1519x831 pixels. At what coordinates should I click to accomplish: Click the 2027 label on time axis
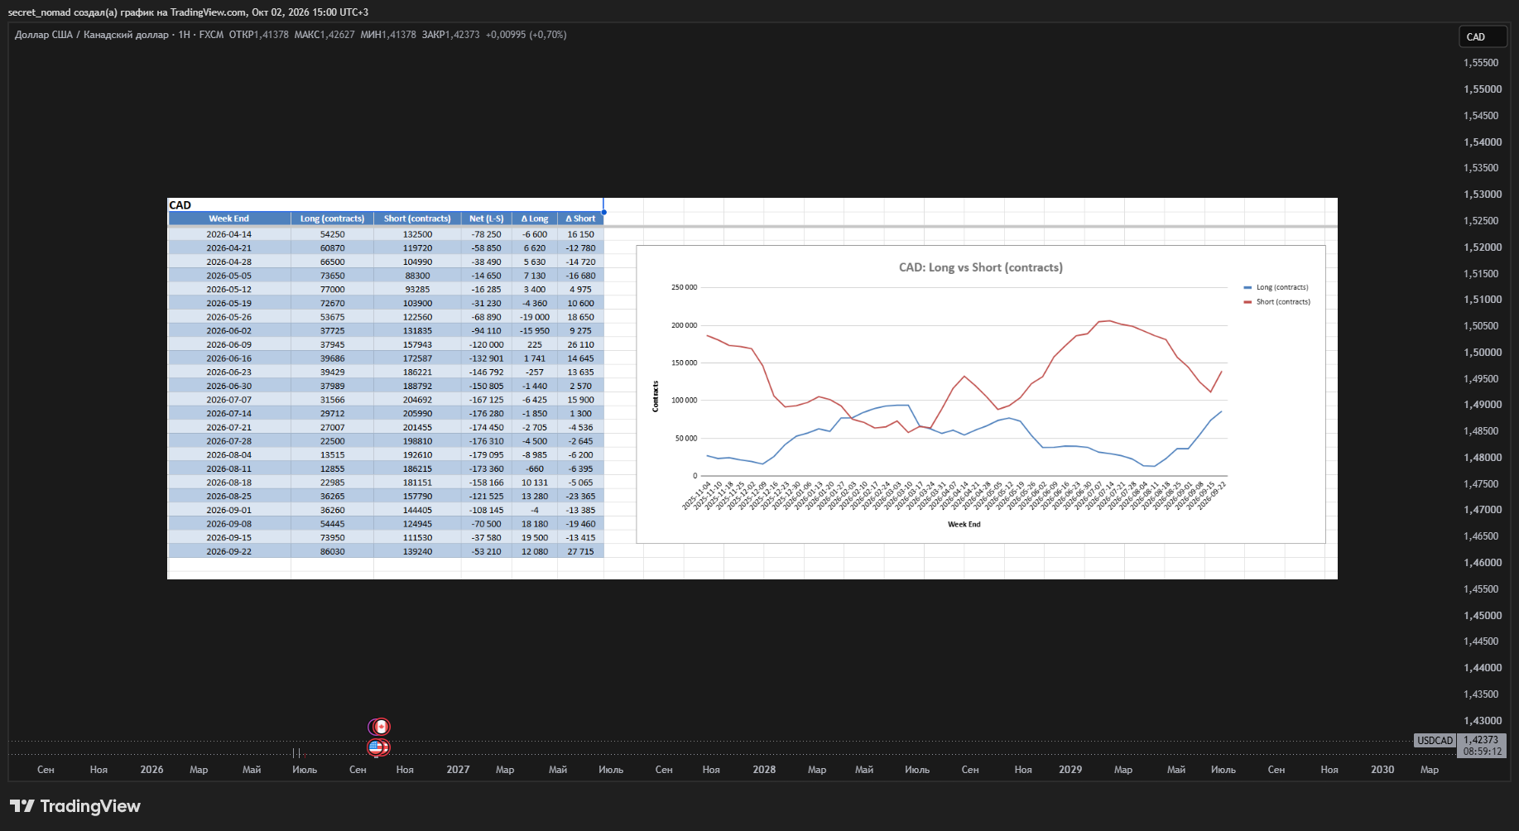(458, 770)
